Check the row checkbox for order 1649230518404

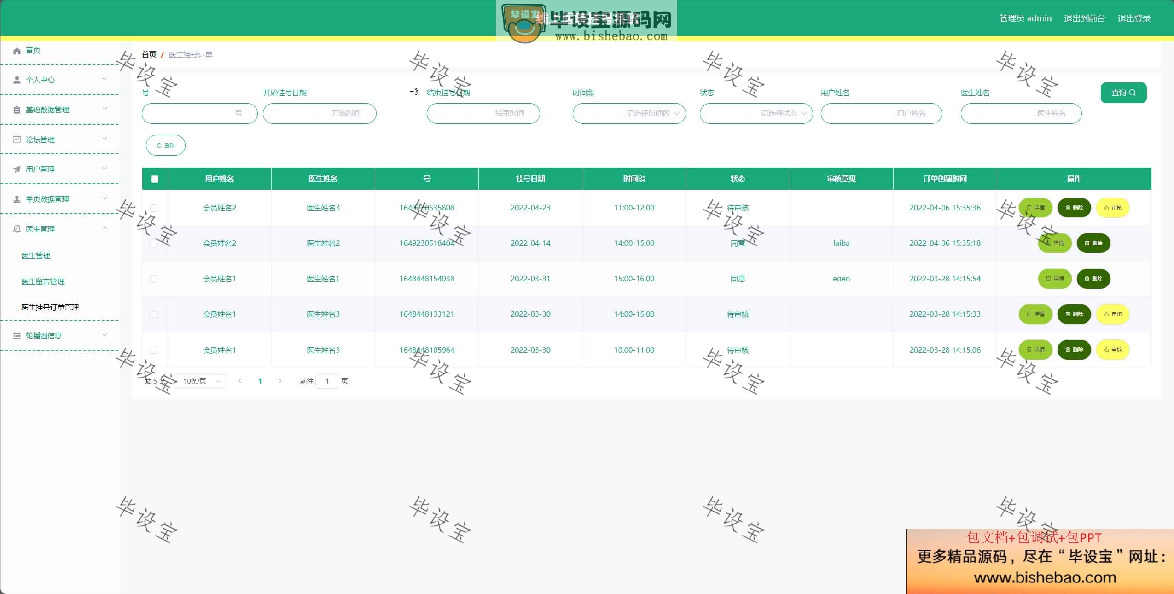click(154, 244)
